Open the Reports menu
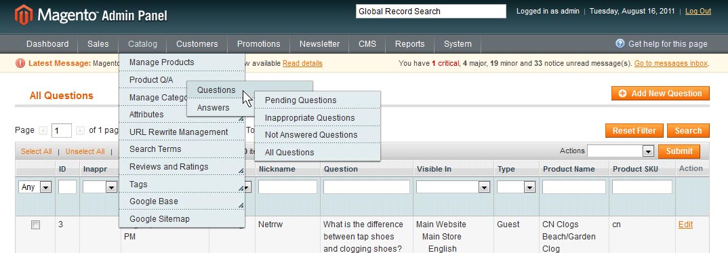Image resolution: width=728 pixels, height=253 pixels. pos(409,44)
